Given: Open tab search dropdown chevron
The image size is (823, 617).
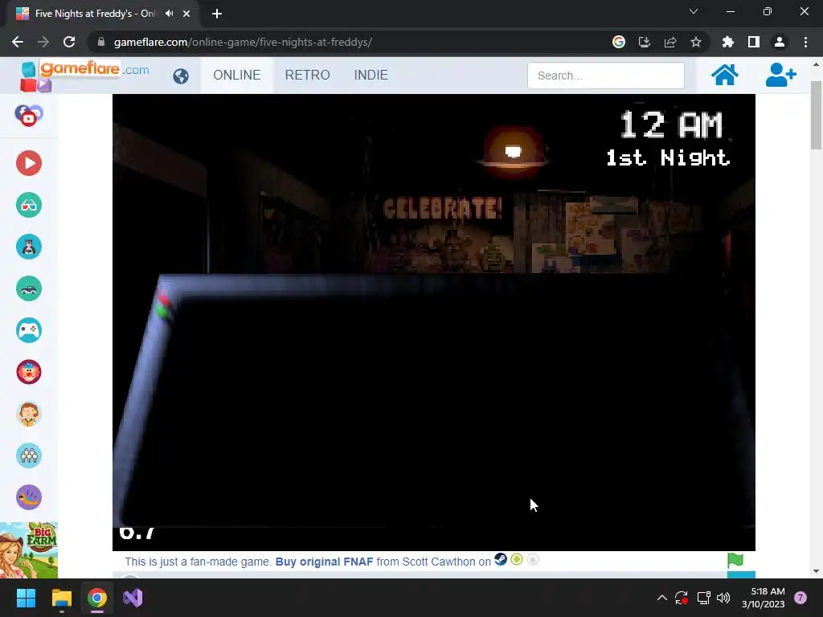Looking at the screenshot, I should point(694,11).
